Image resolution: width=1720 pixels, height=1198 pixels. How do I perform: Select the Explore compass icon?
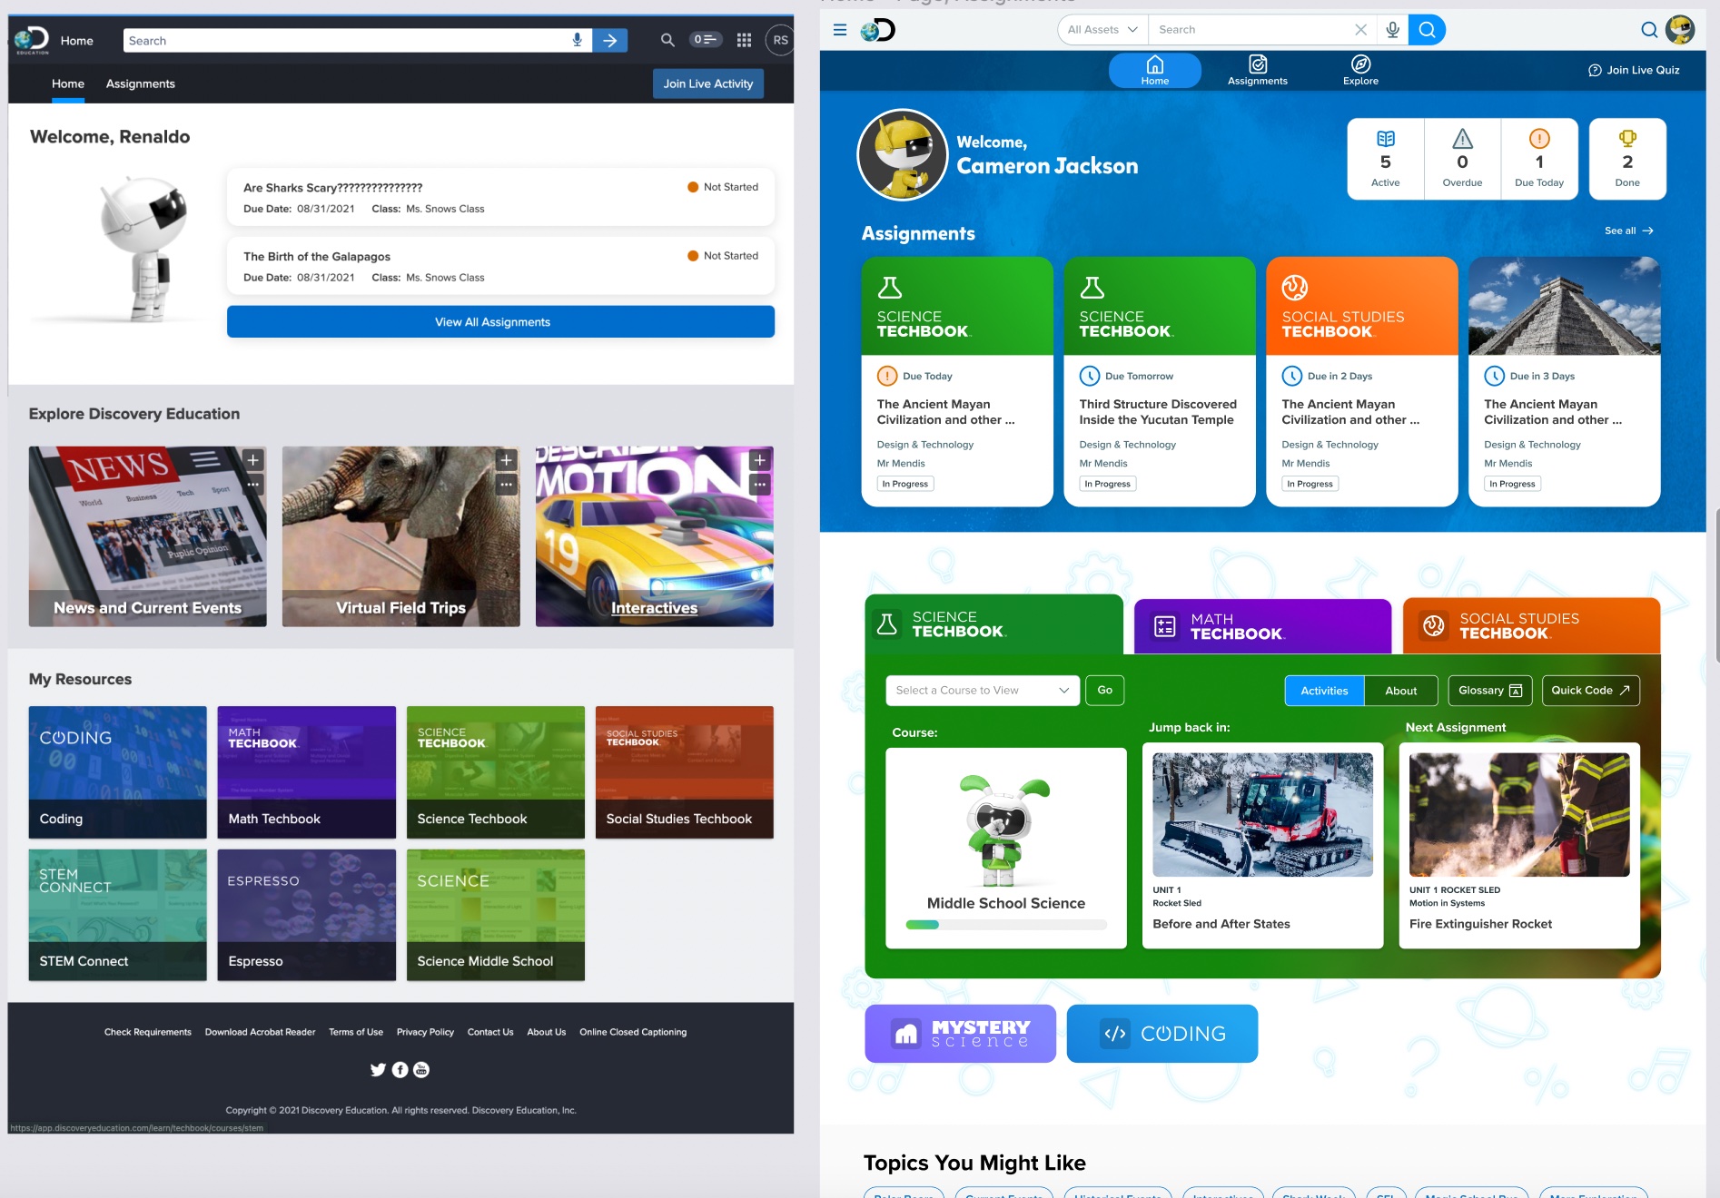pos(1360,70)
